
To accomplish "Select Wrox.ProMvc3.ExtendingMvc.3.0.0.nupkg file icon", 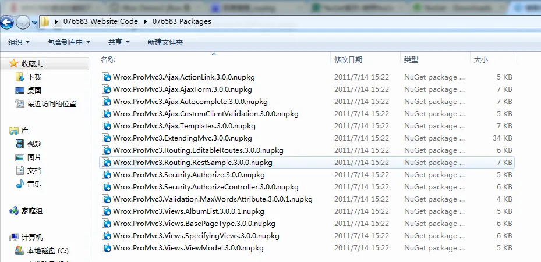I will (106, 138).
